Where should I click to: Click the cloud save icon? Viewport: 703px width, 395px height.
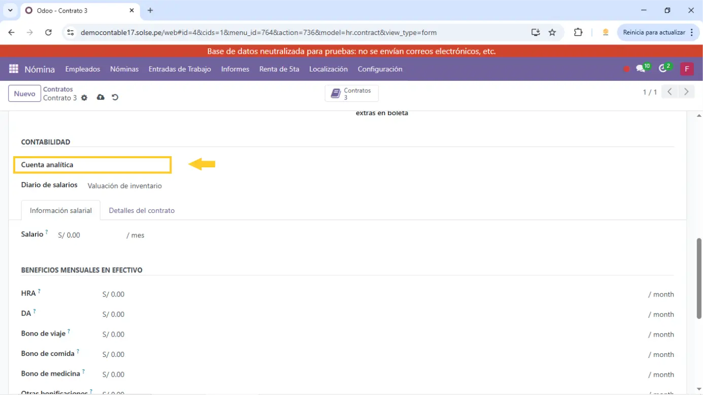click(x=100, y=97)
